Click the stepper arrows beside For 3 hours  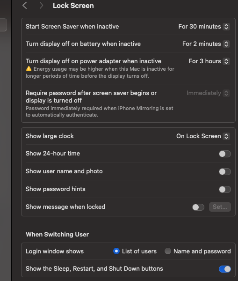[x=226, y=61]
